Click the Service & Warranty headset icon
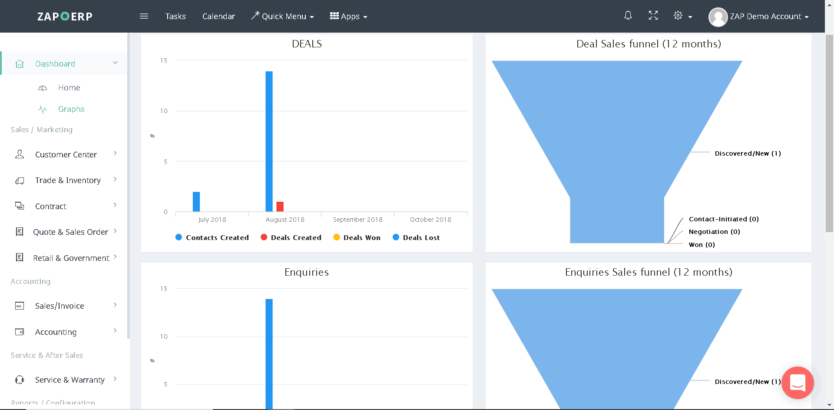This screenshot has height=410, width=834. (x=20, y=380)
